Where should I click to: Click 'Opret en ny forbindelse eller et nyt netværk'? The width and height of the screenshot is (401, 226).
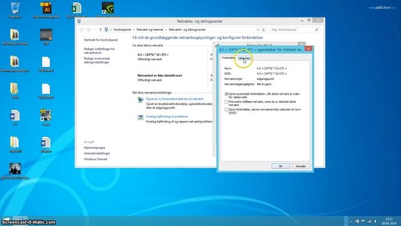coord(174,99)
